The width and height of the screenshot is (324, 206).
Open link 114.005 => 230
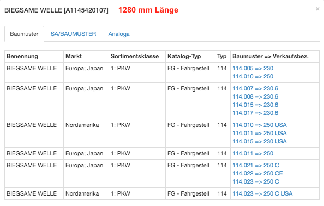(x=253, y=68)
